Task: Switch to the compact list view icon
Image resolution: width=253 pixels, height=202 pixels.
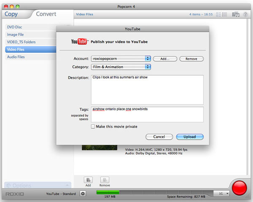Action: tap(225, 14)
